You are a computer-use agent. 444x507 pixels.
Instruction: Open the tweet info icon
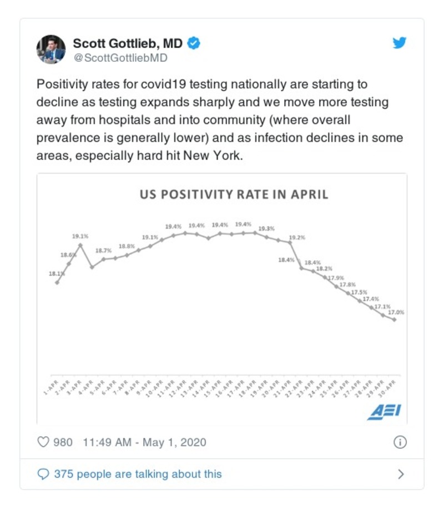click(400, 443)
